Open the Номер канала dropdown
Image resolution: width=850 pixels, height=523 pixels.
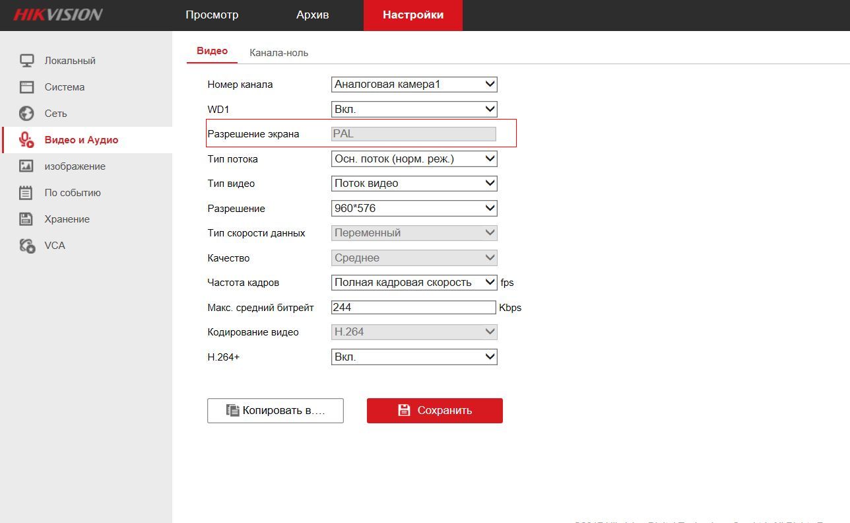[414, 85]
